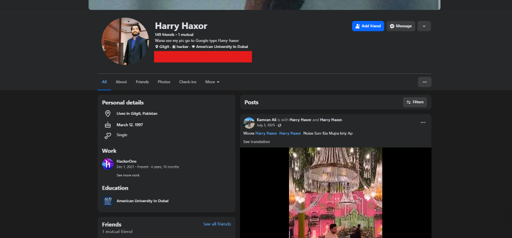Click the Single relationship status text
This screenshot has height=238, width=512.
122,135
